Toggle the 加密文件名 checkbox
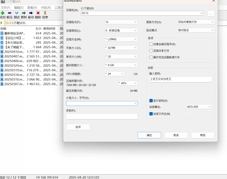 pyautogui.click(x=151, y=114)
